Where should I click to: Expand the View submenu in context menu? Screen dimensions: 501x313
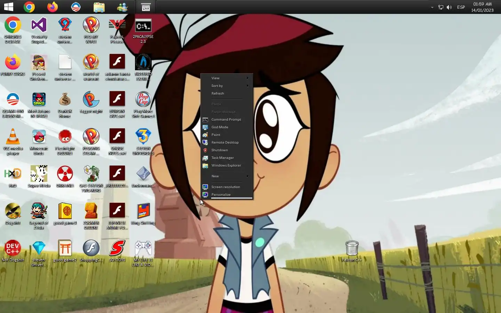[227, 78]
